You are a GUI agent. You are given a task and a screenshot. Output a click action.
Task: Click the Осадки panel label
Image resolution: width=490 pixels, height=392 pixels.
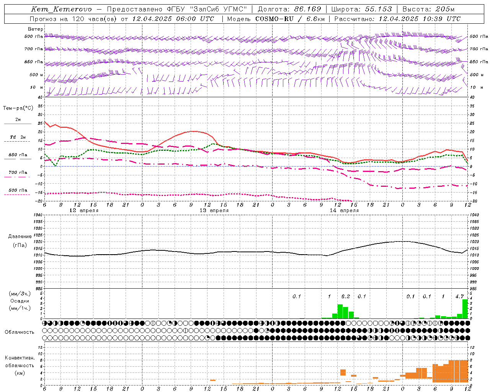pos(20,301)
